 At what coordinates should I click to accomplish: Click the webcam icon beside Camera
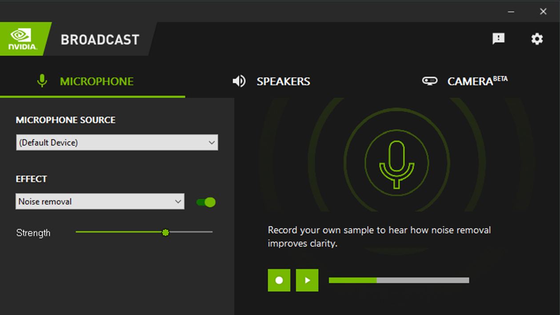[429, 81]
